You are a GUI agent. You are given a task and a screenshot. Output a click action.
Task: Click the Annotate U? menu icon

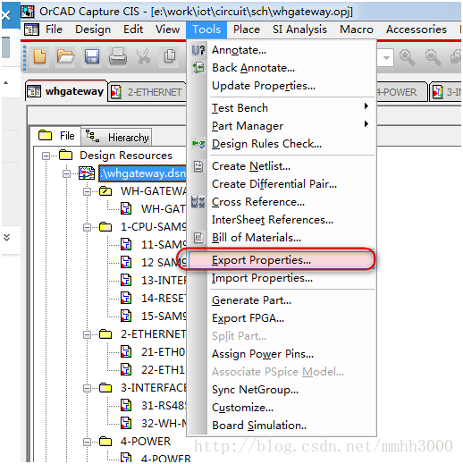click(198, 50)
